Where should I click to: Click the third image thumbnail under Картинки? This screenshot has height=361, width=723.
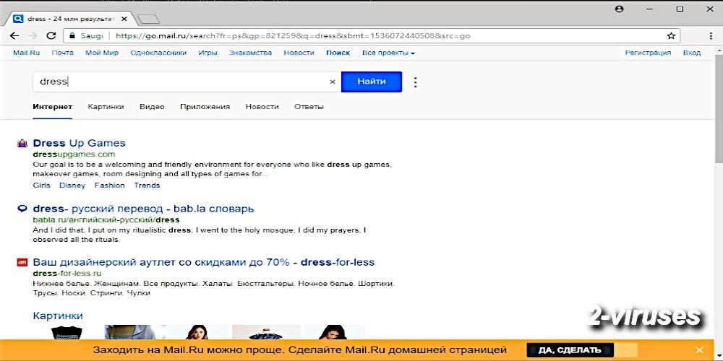(199, 332)
